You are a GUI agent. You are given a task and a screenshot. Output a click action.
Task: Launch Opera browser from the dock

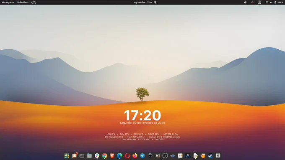127,156
